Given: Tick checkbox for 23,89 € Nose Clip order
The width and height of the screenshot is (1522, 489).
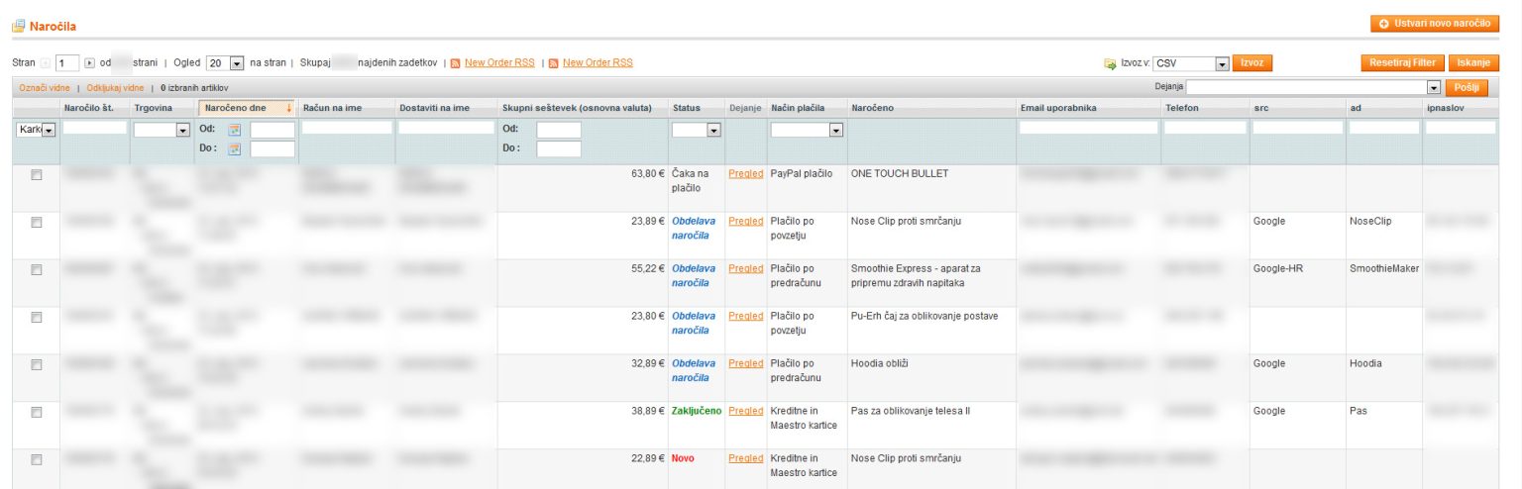Looking at the screenshot, I should 37,222.
